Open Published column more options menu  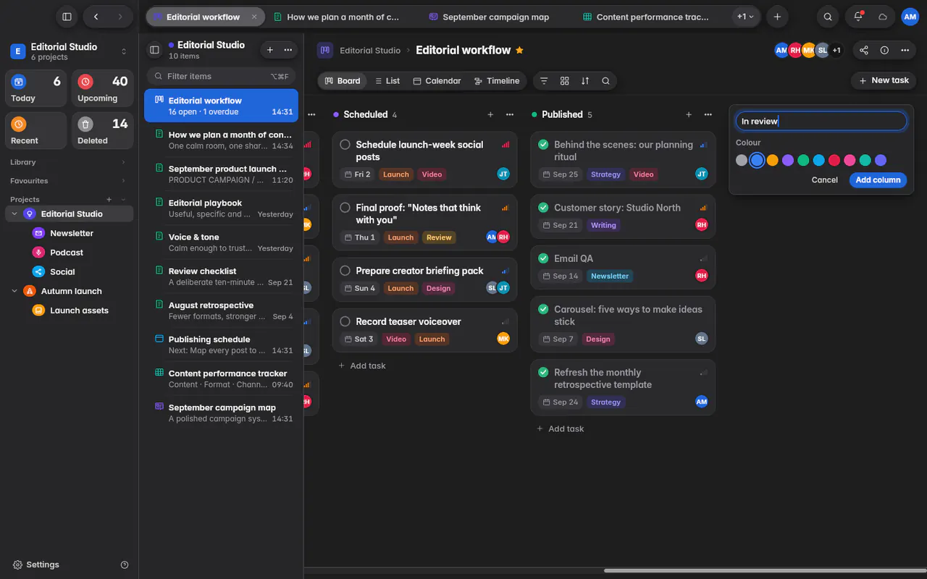click(708, 114)
